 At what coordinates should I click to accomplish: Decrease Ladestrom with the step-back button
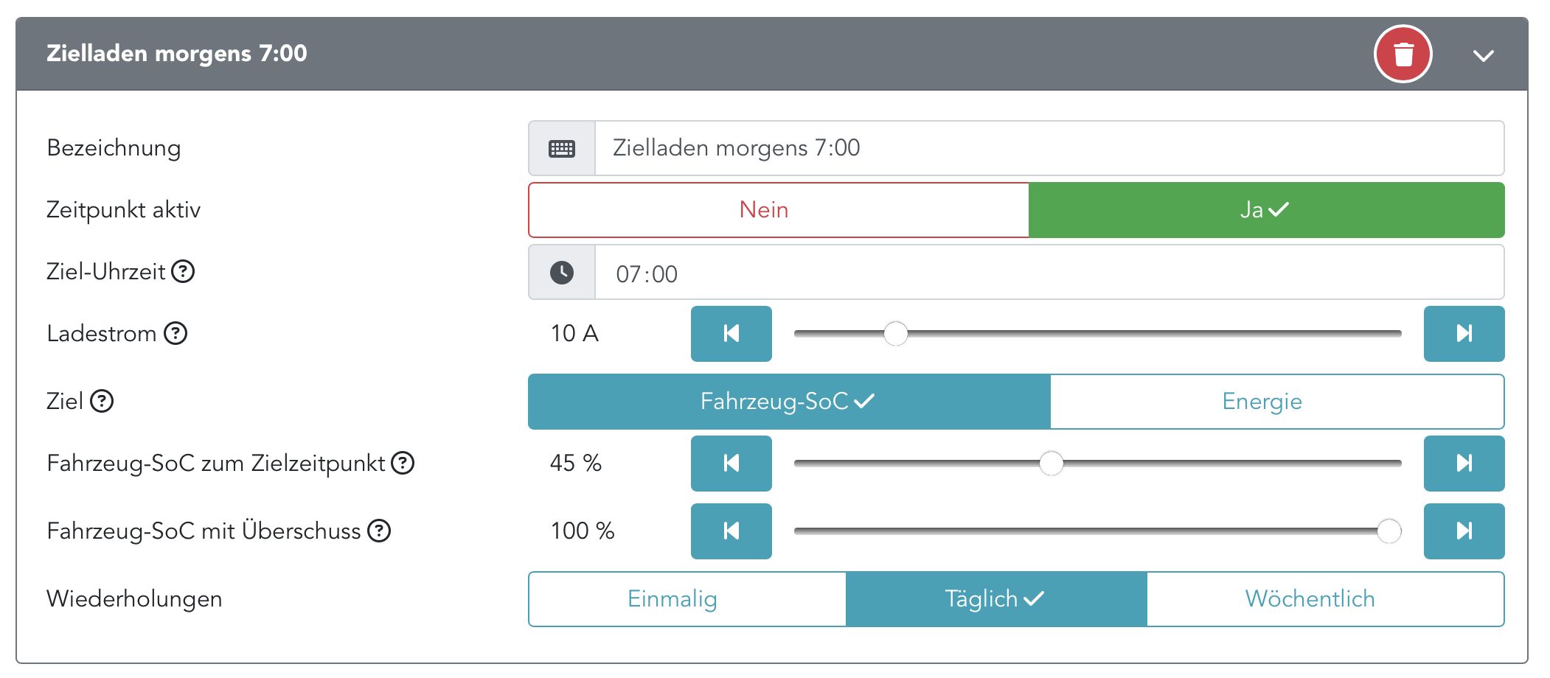tap(731, 334)
